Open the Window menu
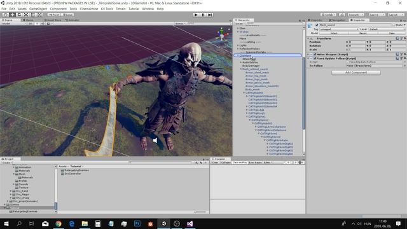 (148, 9)
